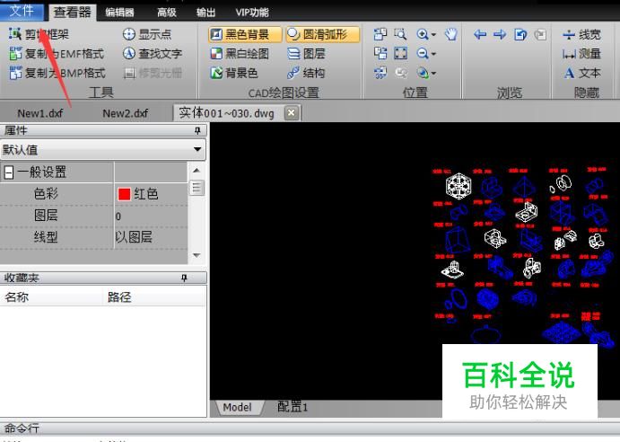
Task: Click the 命令行 command line panel title
Action: 22,429
